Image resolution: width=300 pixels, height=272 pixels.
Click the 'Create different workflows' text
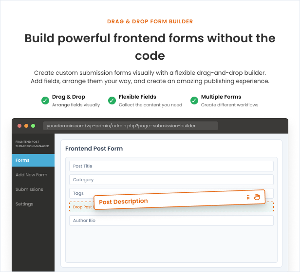(229, 105)
